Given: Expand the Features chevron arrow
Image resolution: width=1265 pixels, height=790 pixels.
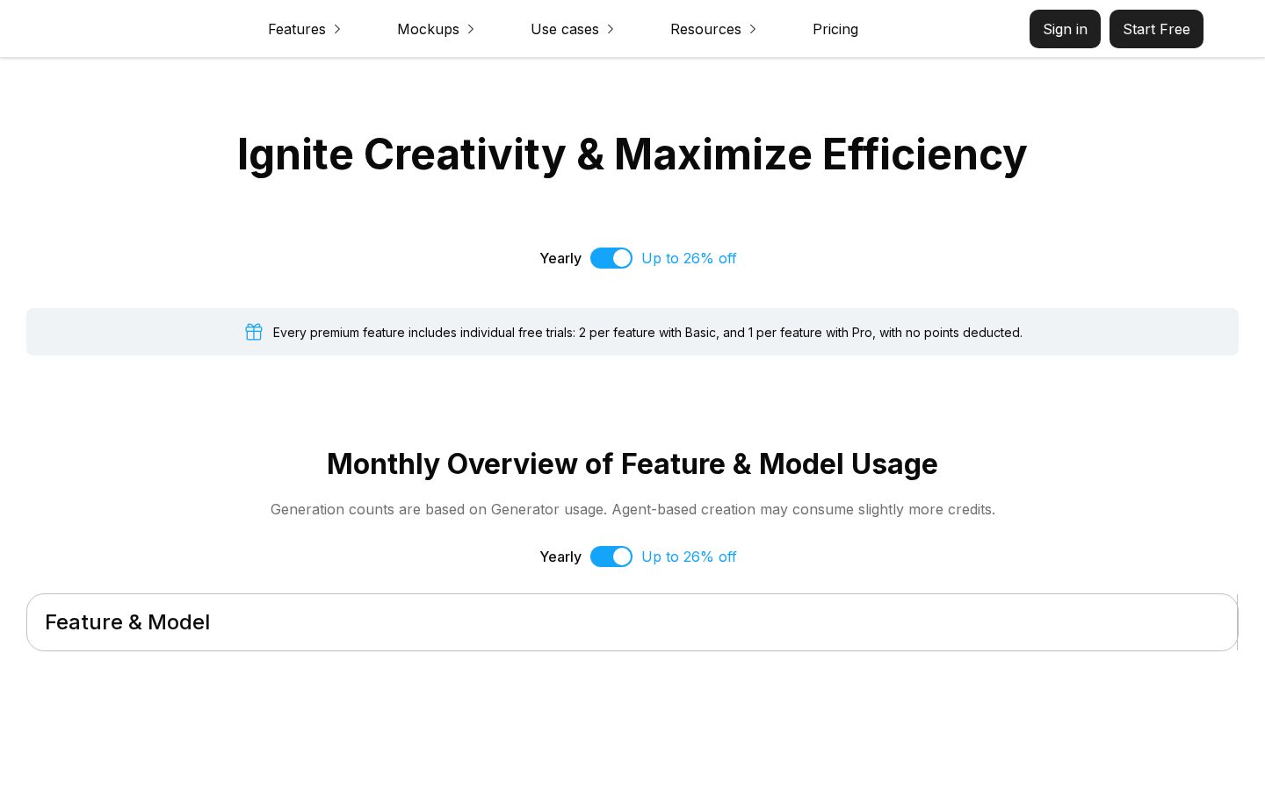Looking at the screenshot, I should pos(336,29).
